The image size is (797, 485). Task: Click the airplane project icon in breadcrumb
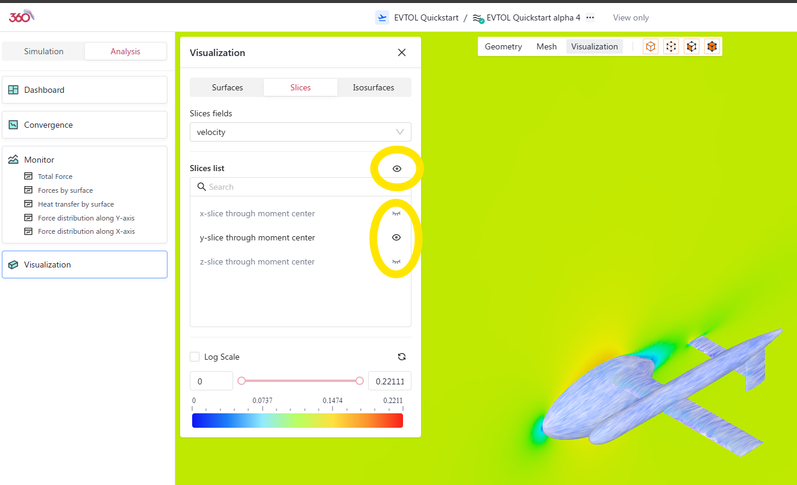click(x=382, y=17)
